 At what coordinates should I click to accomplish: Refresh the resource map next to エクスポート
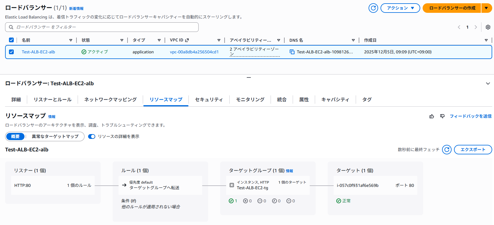(x=447, y=150)
